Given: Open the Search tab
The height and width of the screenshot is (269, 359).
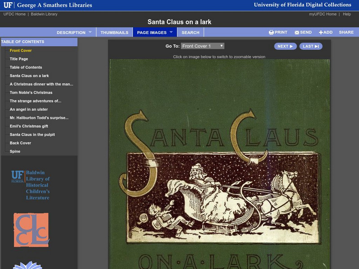Looking at the screenshot, I should (190, 32).
